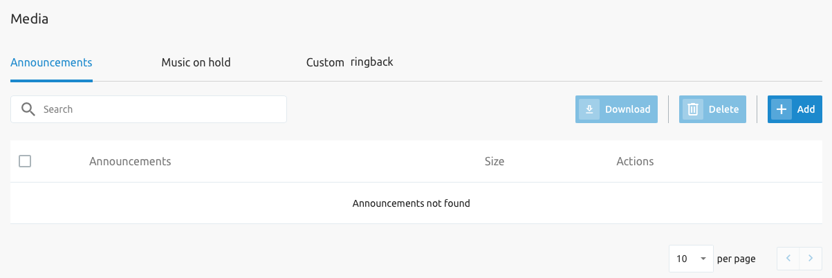Sort by the Announcements column header

click(x=130, y=161)
